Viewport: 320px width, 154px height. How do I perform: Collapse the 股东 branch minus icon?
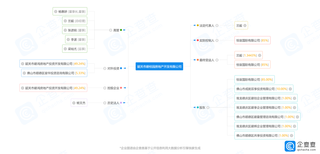pyautogui.click(x=208, y=108)
